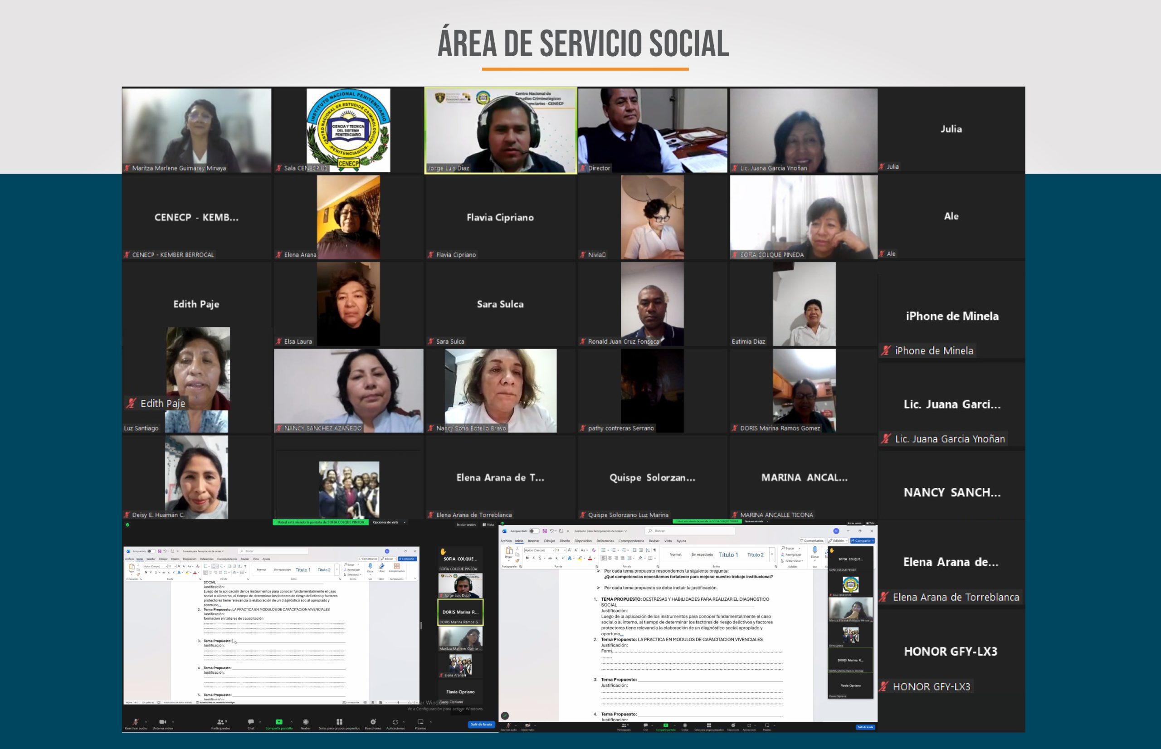The height and width of the screenshot is (749, 1161).
Task: Click Iniciar video icon in right window
Action: [528, 726]
